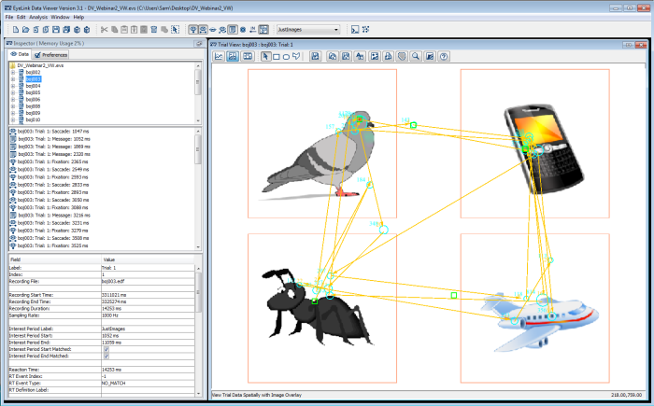Expand the bej004 tree node
Image resolution: width=654 pixels, height=406 pixels.
click(x=13, y=86)
